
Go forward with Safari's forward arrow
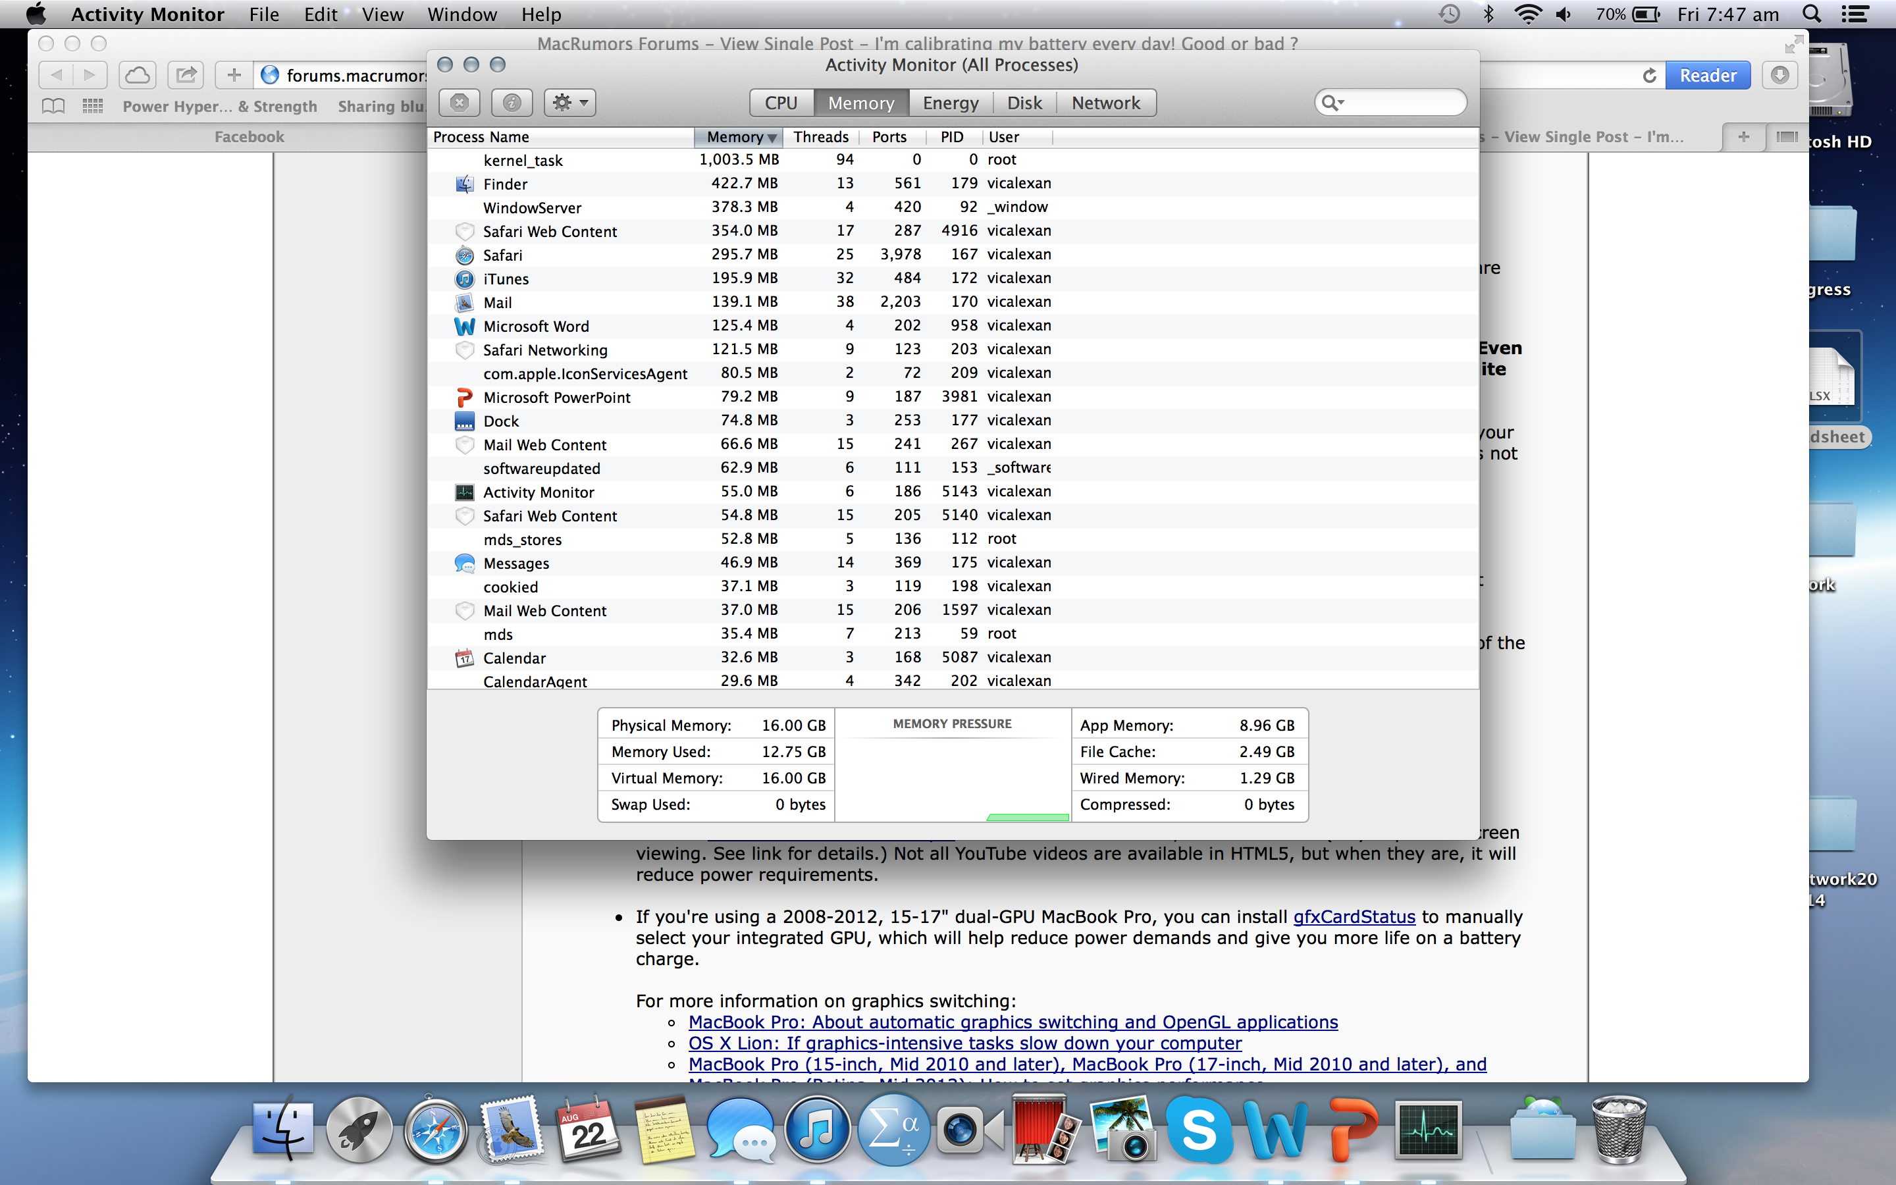pos(90,75)
